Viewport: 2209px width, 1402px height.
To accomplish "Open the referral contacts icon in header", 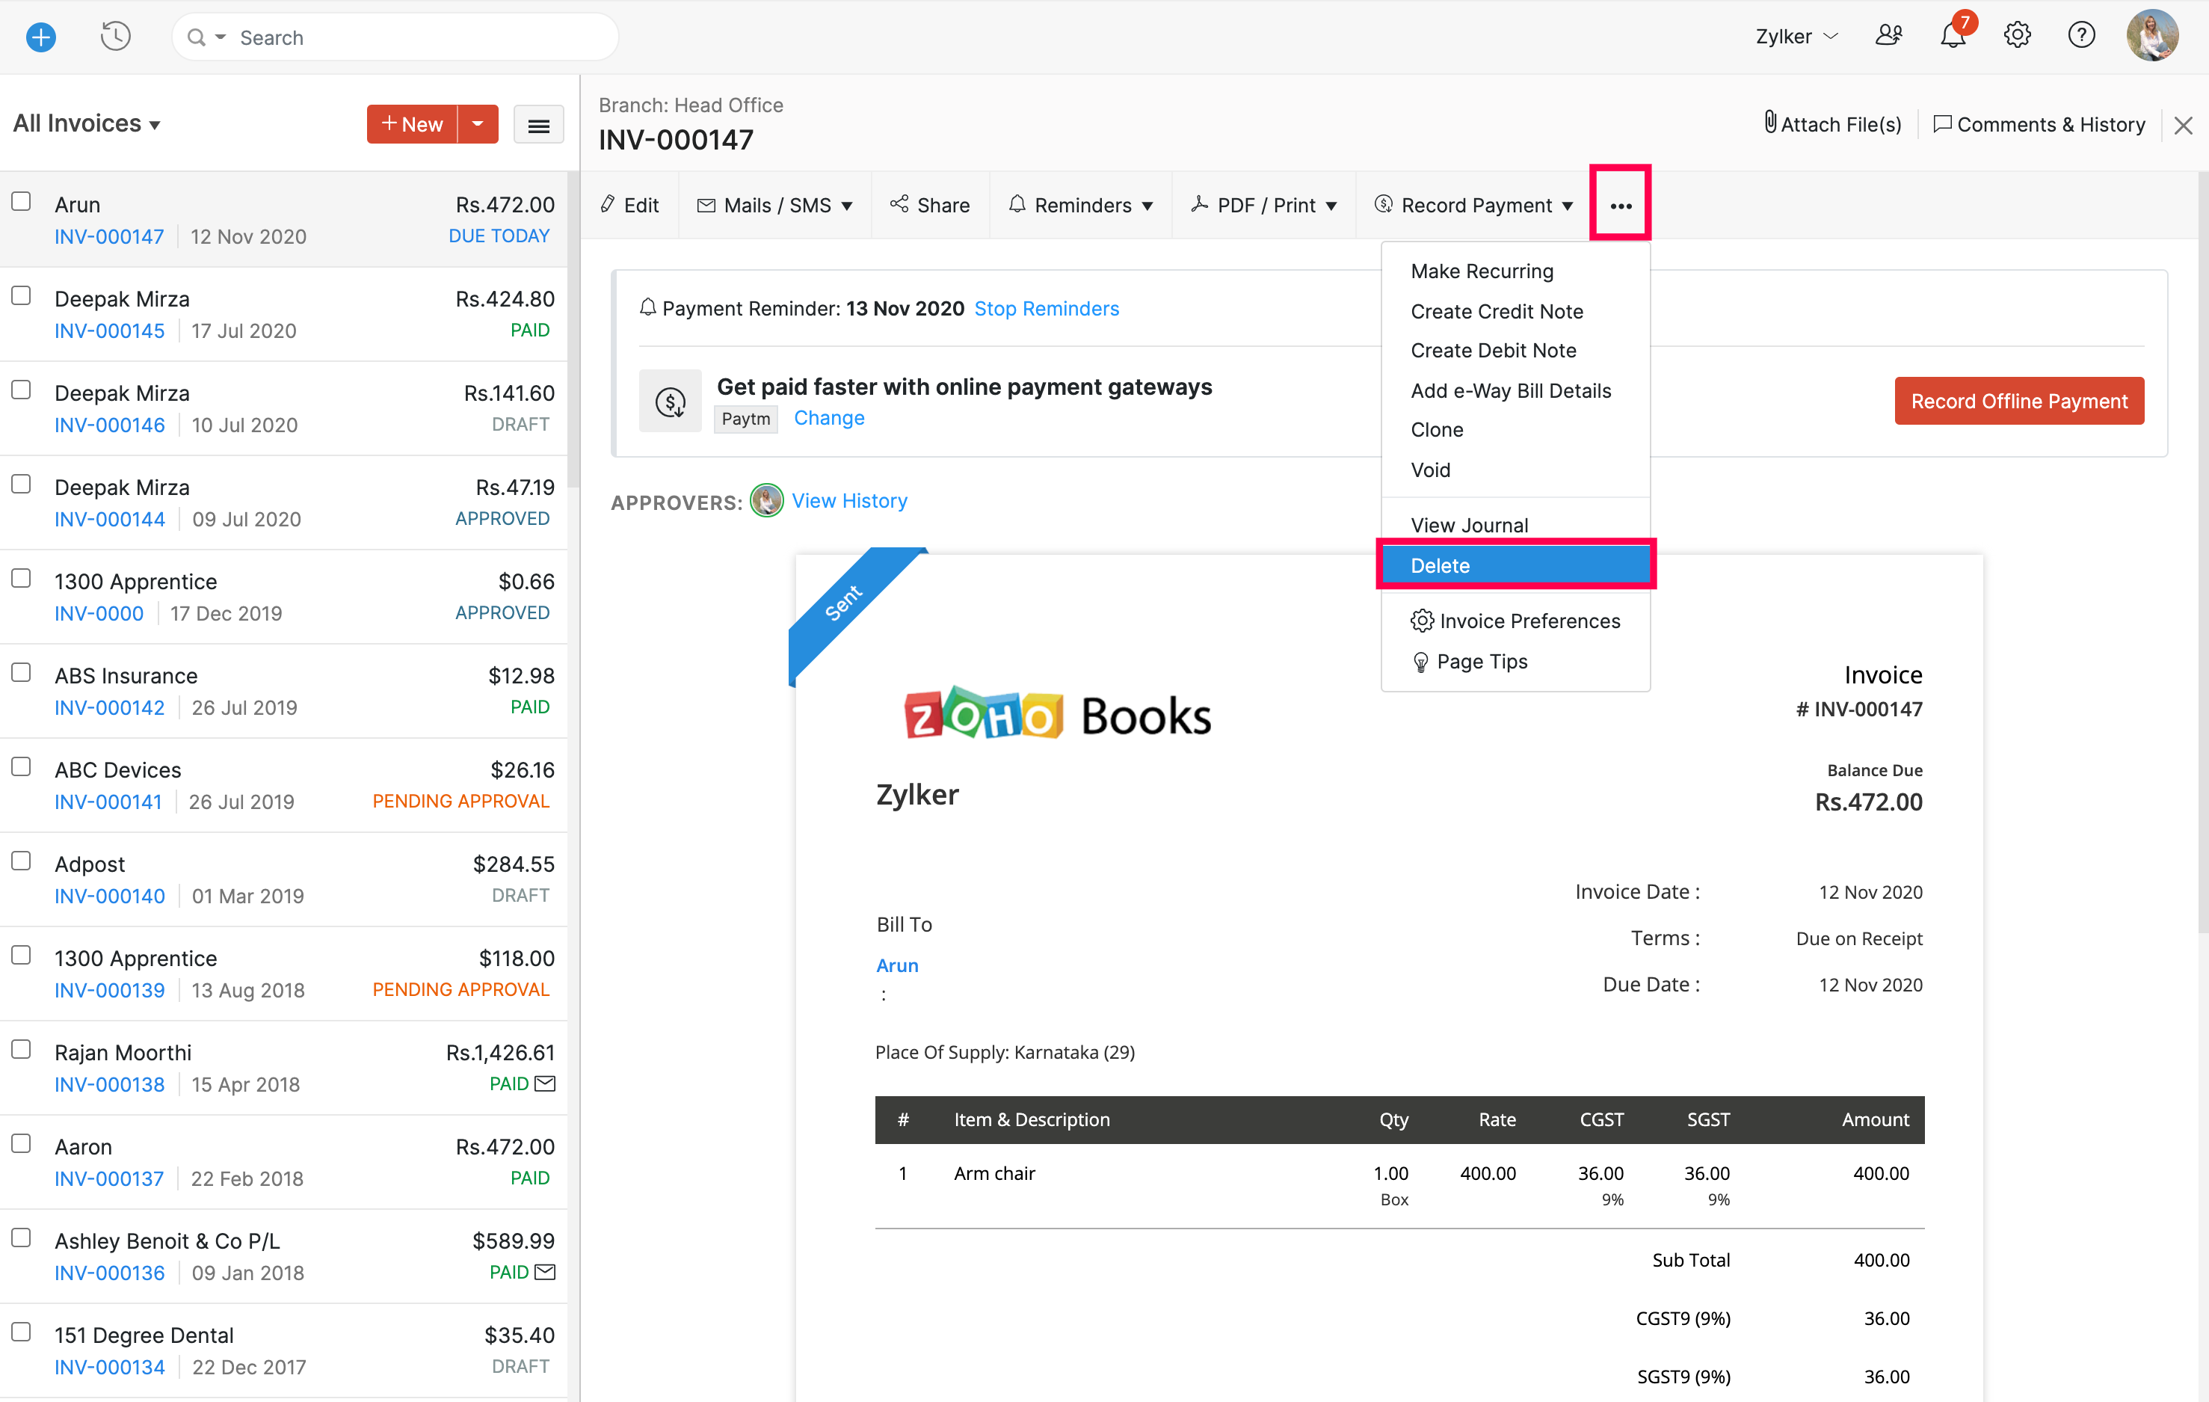I will point(1888,36).
